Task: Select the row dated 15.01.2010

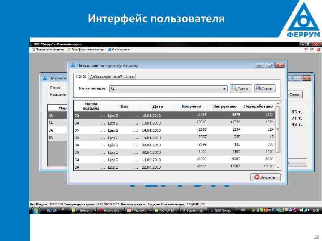Action: (x=174, y=137)
